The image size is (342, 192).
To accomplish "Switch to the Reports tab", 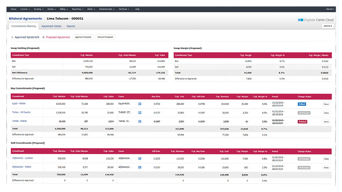I will [x=71, y=26].
